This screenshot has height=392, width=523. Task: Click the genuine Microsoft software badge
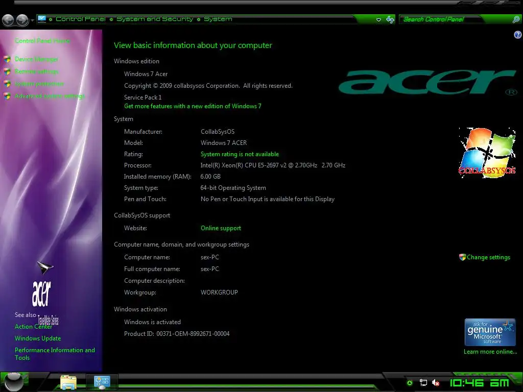click(x=490, y=332)
